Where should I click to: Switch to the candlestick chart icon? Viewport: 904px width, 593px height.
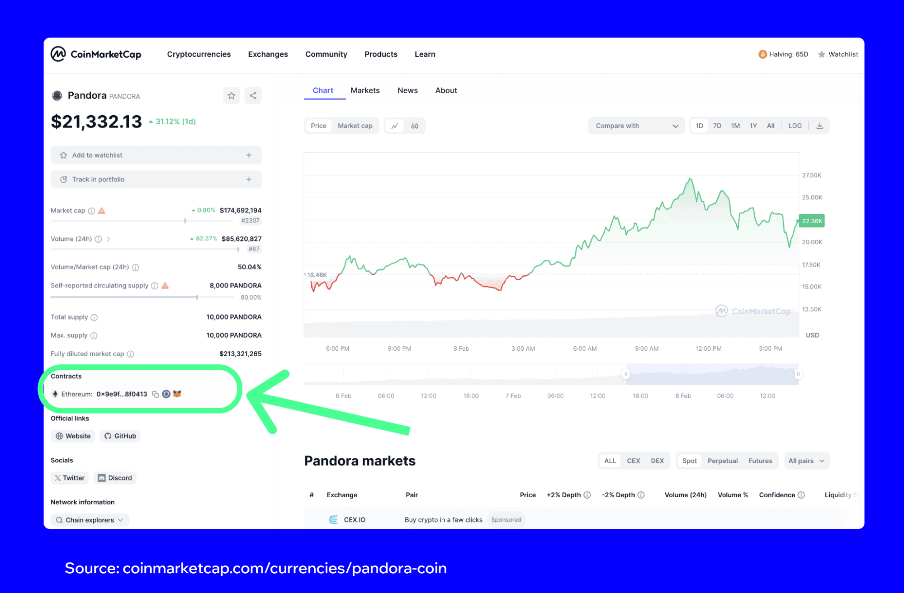[415, 126]
